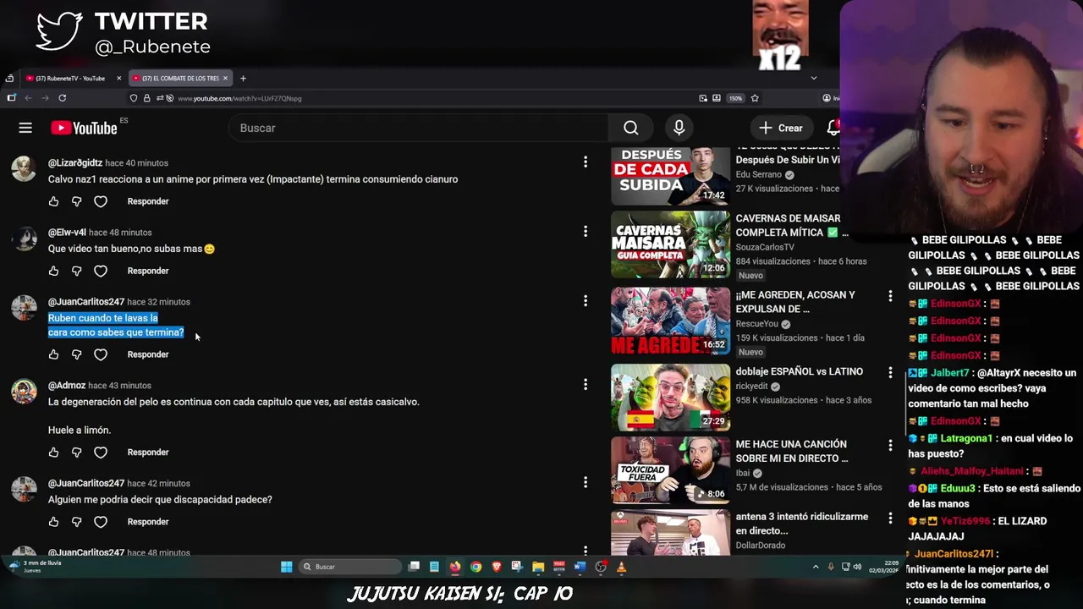Focus the YouTube Buscar search field

pos(418,128)
